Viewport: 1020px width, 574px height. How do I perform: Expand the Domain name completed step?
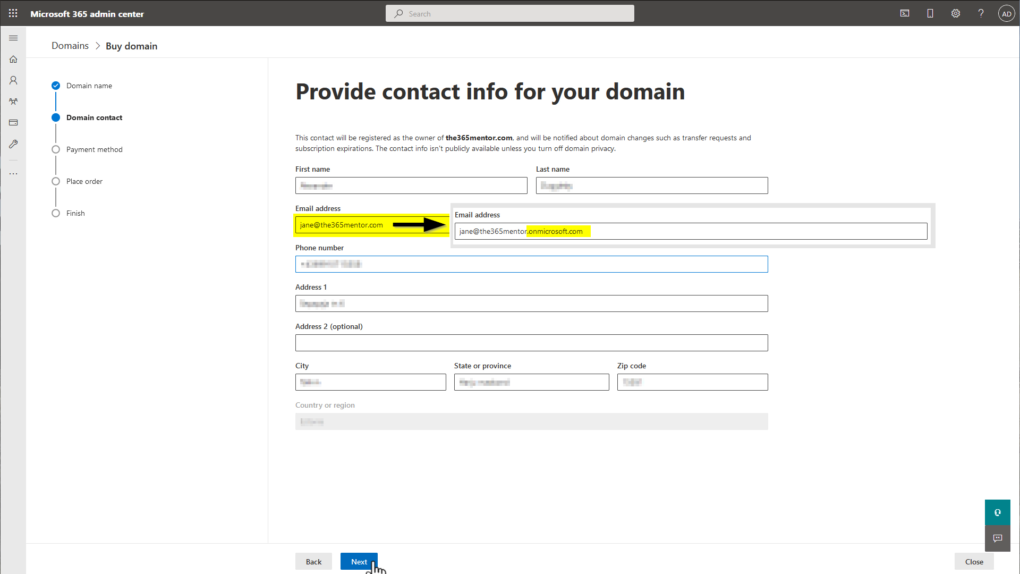pos(89,85)
